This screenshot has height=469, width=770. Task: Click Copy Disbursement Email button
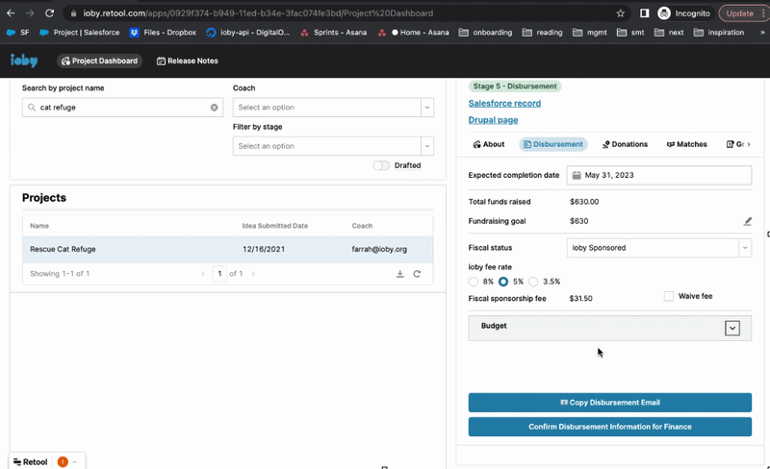[x=610, y=403]
